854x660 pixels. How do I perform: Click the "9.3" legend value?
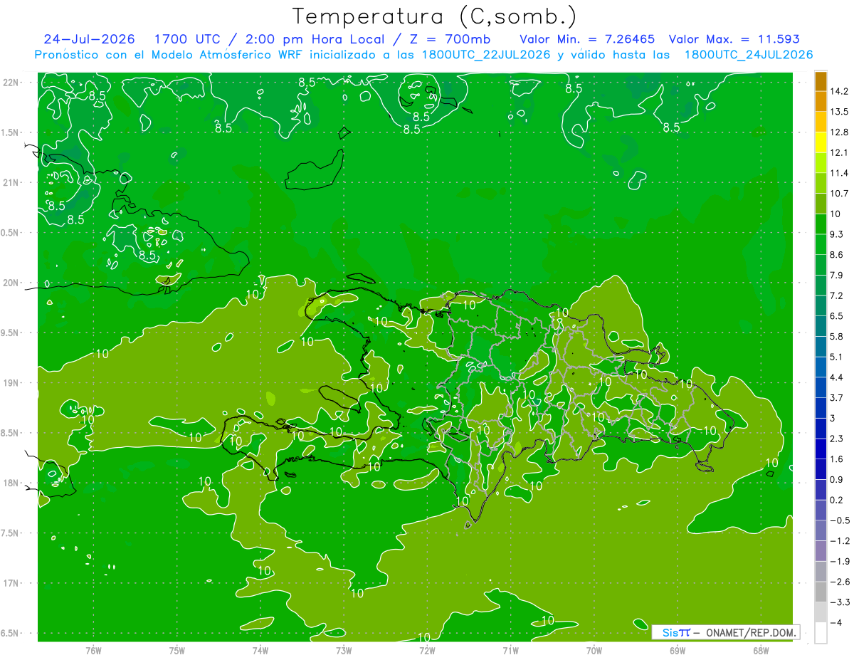[x=838, y=234]
